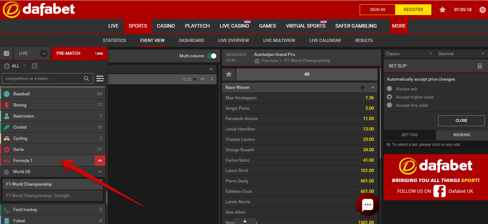Image resolution: width=488 pixels, height=224 pixels.
Task: Open the Decimal odds format dropdown
Action: point(462,54)
